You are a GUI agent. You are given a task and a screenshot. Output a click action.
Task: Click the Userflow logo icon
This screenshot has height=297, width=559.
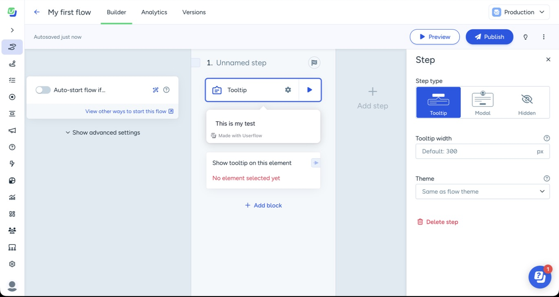click(12, 12)
